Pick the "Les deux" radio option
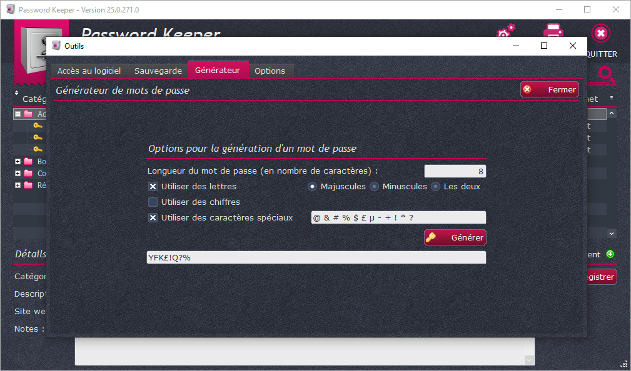The height and width of the screenshot is (371, 631). [435, 187]
